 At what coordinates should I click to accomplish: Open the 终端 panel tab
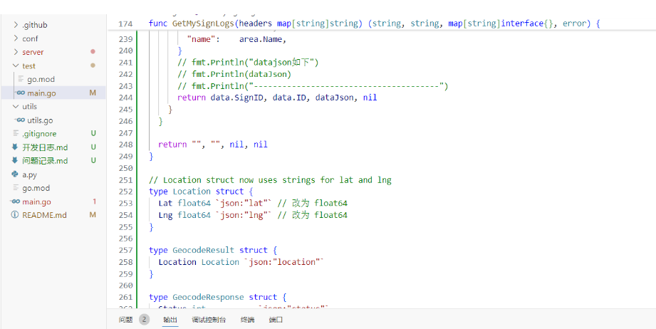(x=247, y=320)
